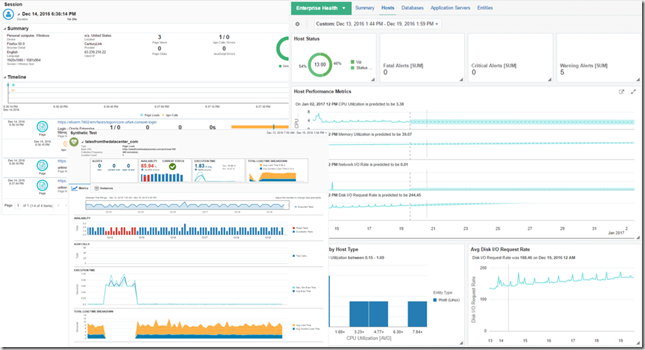Maximize the Host Performance Metrics widget
645x350 pixels.
click(633, 92)
